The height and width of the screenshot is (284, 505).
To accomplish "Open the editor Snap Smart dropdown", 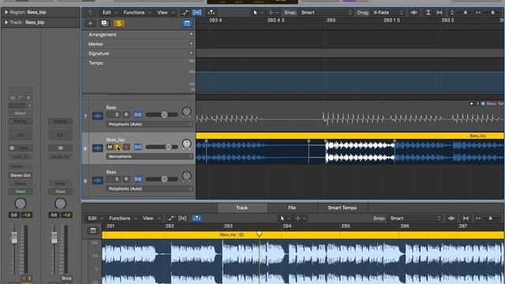I will (416, 219).
